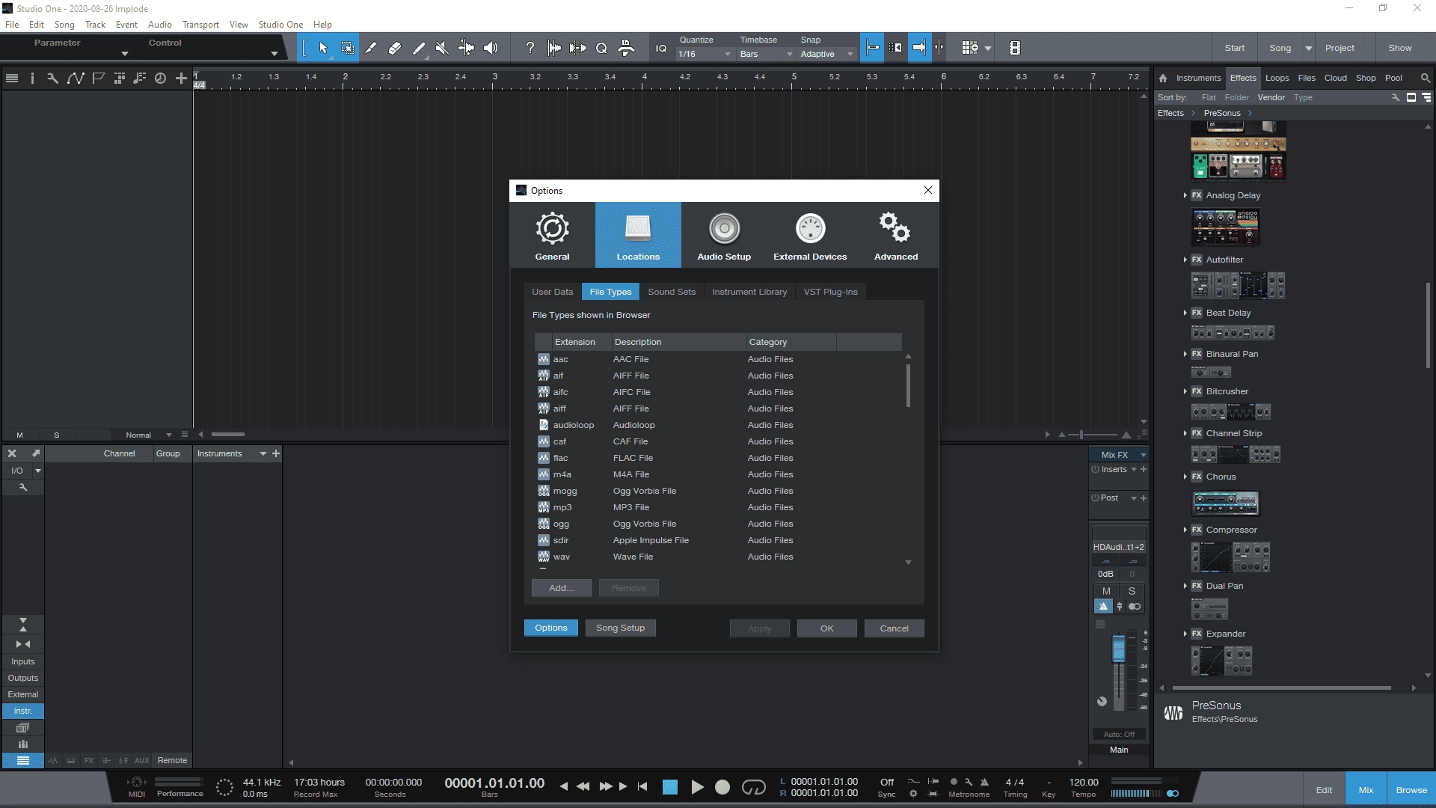Click the file types list scrollbar
This screenshot has height=808, width=1436.
tap(908, 385)
